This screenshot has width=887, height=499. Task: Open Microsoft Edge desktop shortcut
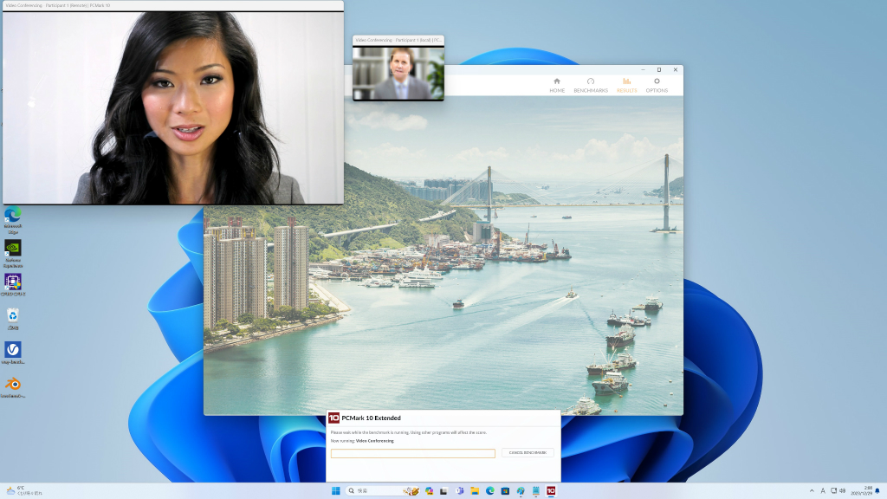(13, 221)
